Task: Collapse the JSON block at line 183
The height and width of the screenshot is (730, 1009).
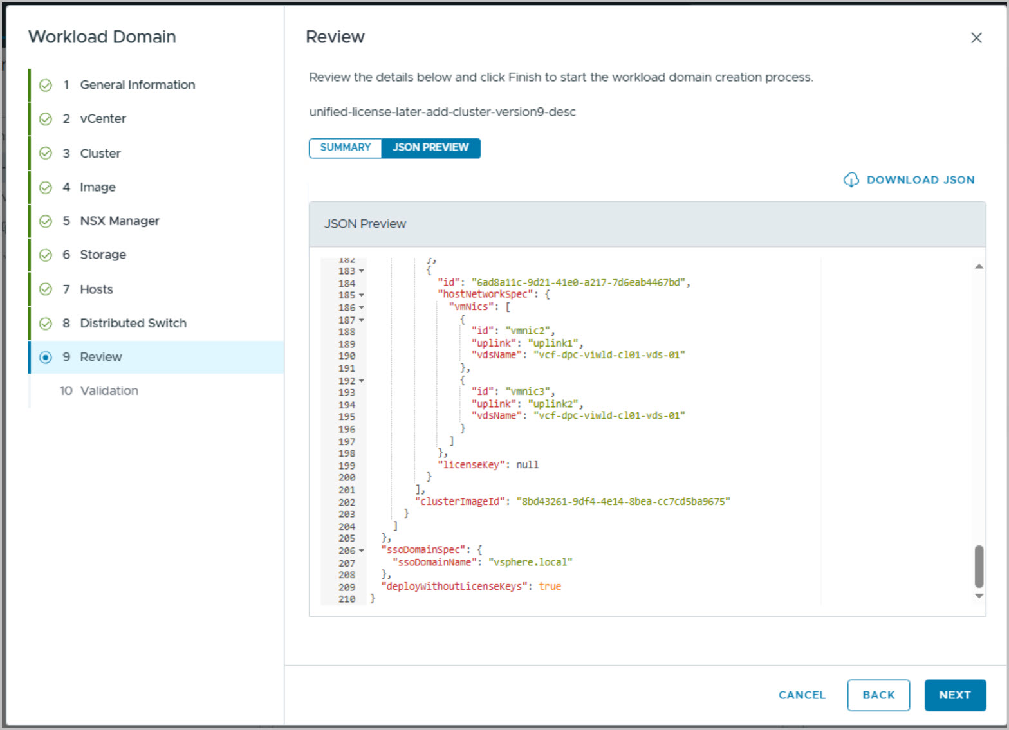Action: tap(362, 271)
